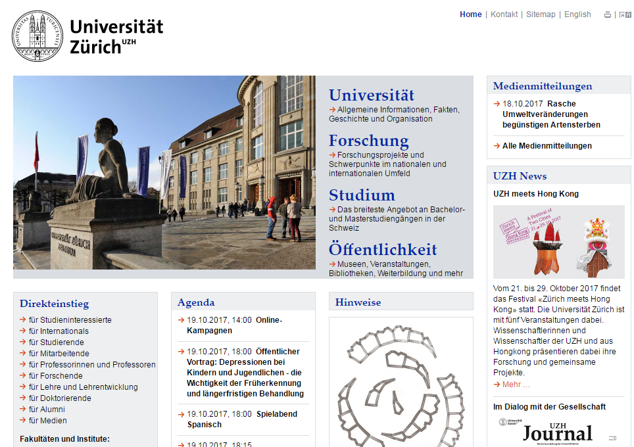Click 'Das breiteste Angebot an Bachelor-' link
Screen dimensions: 634x447
click(397, 219)
